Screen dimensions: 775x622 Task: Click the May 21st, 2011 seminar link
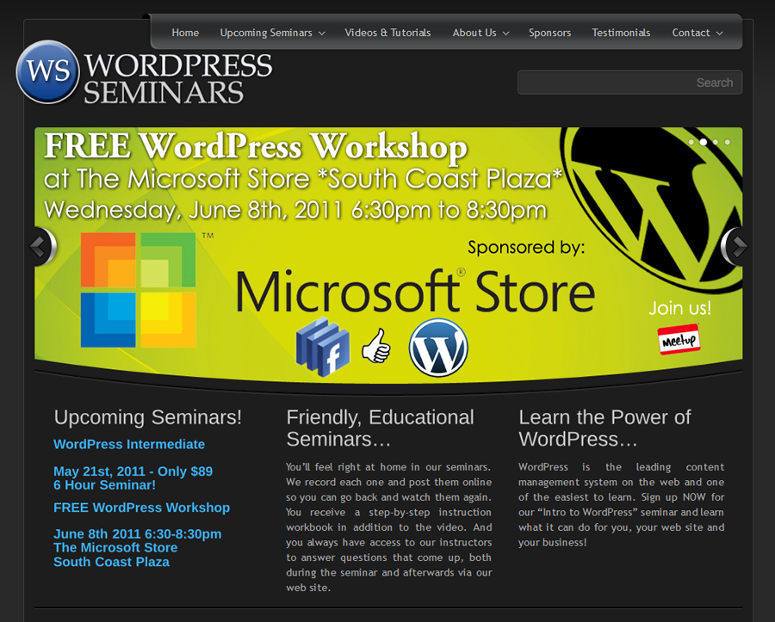click(x=133, y=477)
